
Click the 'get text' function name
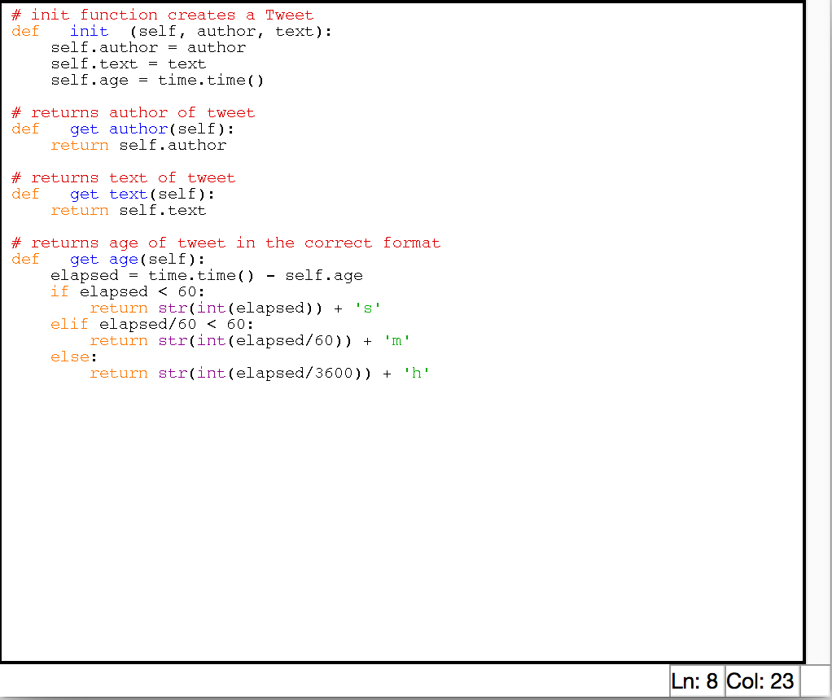coord(109,195)
